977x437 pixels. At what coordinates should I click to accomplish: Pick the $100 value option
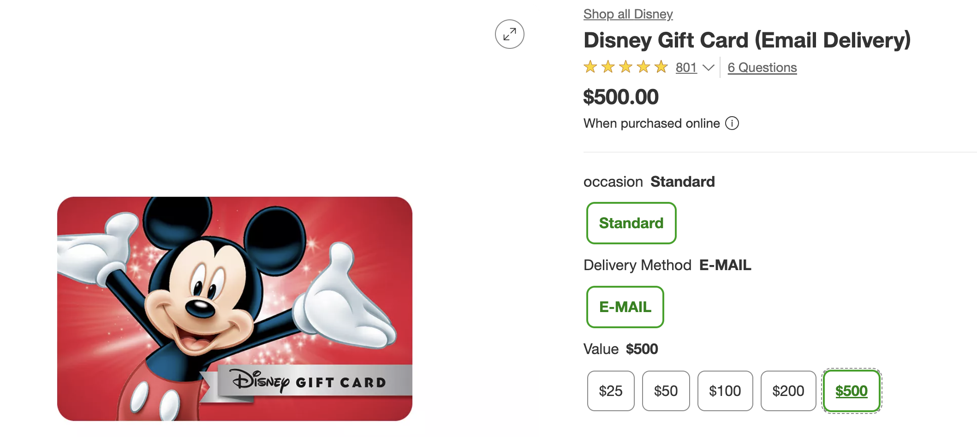click(725, 391)
